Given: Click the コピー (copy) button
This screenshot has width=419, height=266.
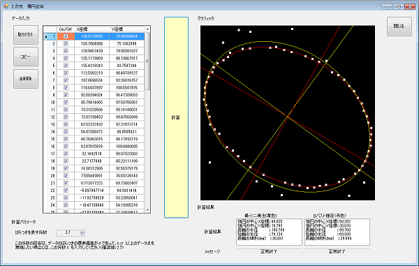Looking at the screenshot, I should pyautogui.click(x=26, y=57).
